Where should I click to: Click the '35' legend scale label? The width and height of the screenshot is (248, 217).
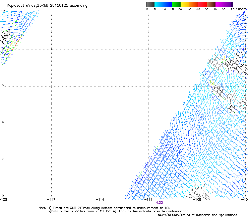pos(206,9)
